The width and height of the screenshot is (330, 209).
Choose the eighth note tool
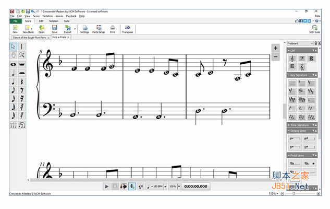13,90
